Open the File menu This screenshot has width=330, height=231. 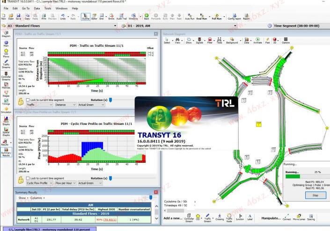click(6, 8)
